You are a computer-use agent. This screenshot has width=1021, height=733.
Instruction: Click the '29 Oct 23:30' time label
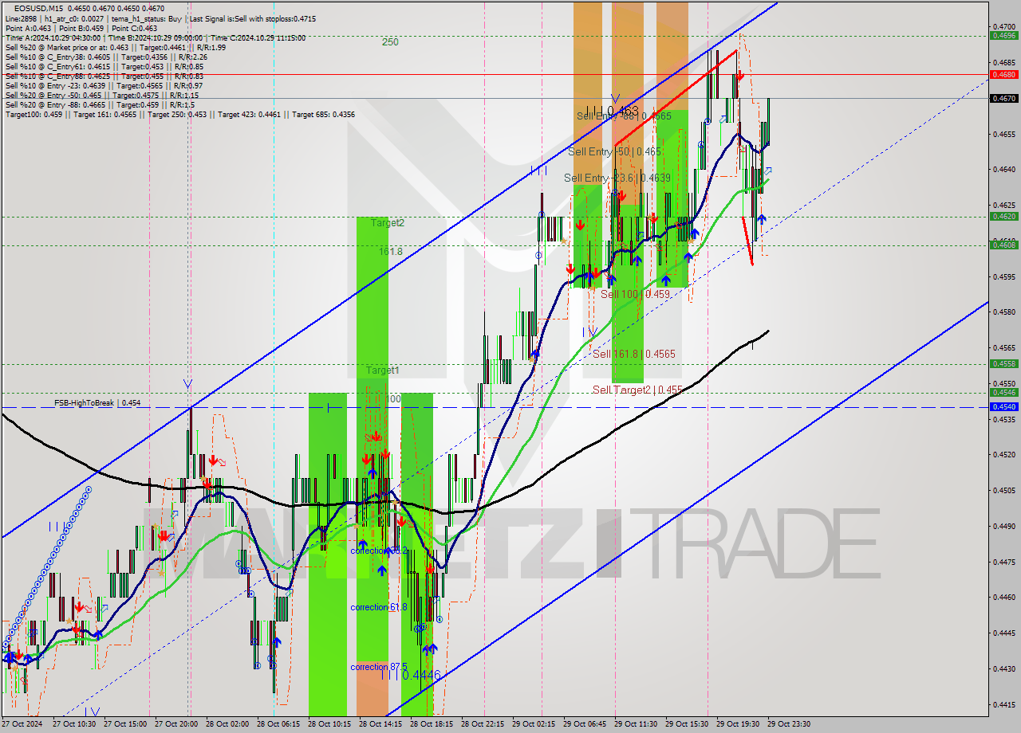point(787,724)
